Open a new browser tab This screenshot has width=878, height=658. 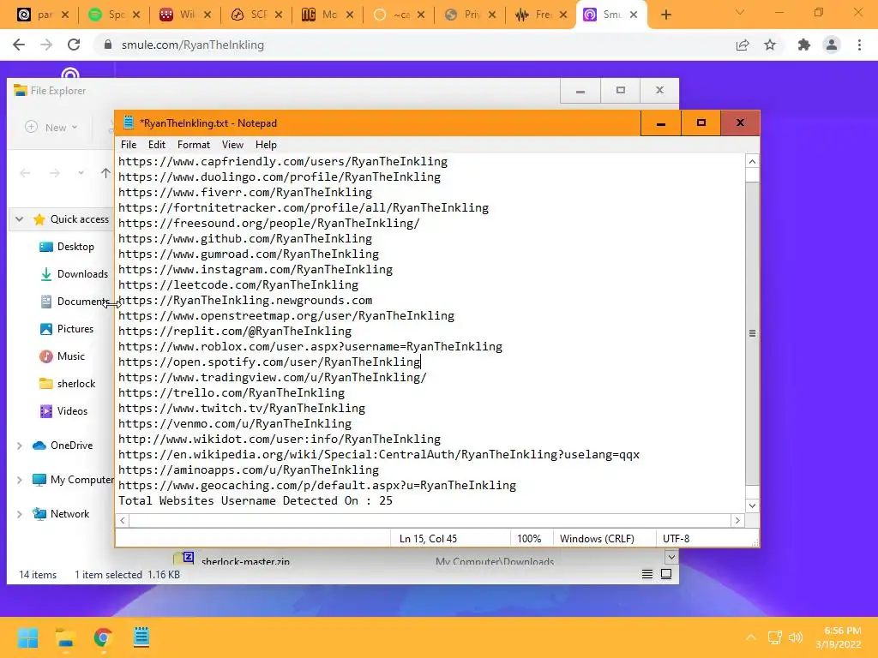[x=665, y=15]
